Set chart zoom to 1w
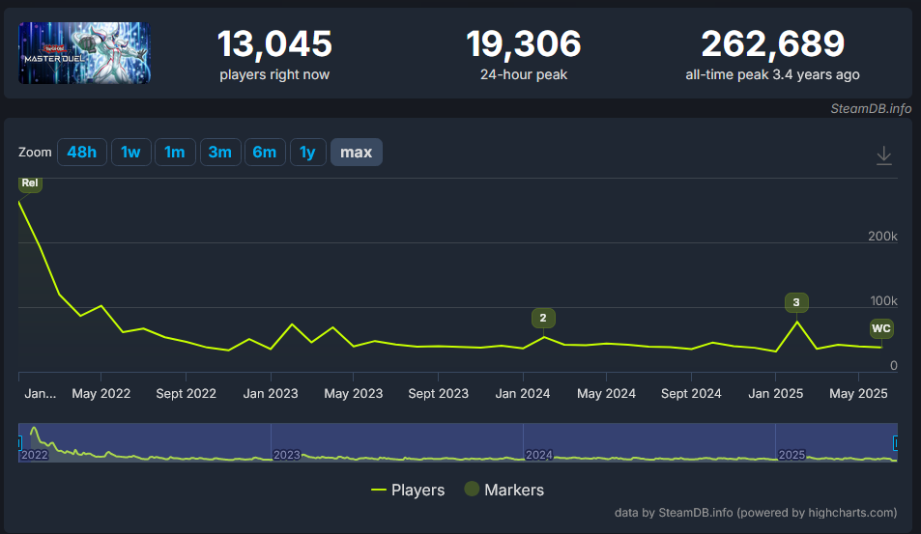The height and width of the screenshot is (534, 921). click(x=131, y=152)
